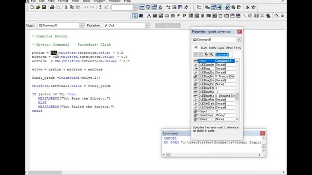Screen dimensions: 312x175
Task: Click the highlighted VAL keyword in prelim line
Action: tap(54, 53)
